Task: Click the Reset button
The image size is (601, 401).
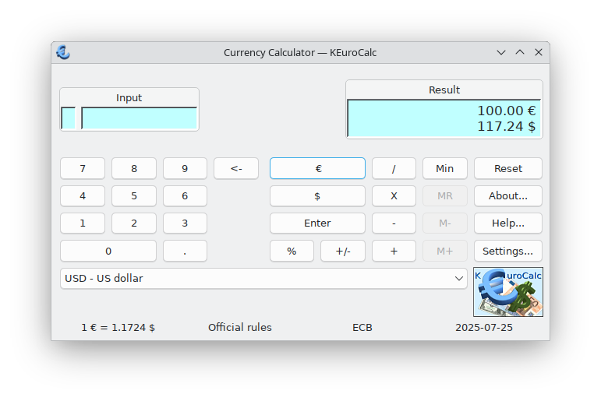Action: tap(507, 168)
